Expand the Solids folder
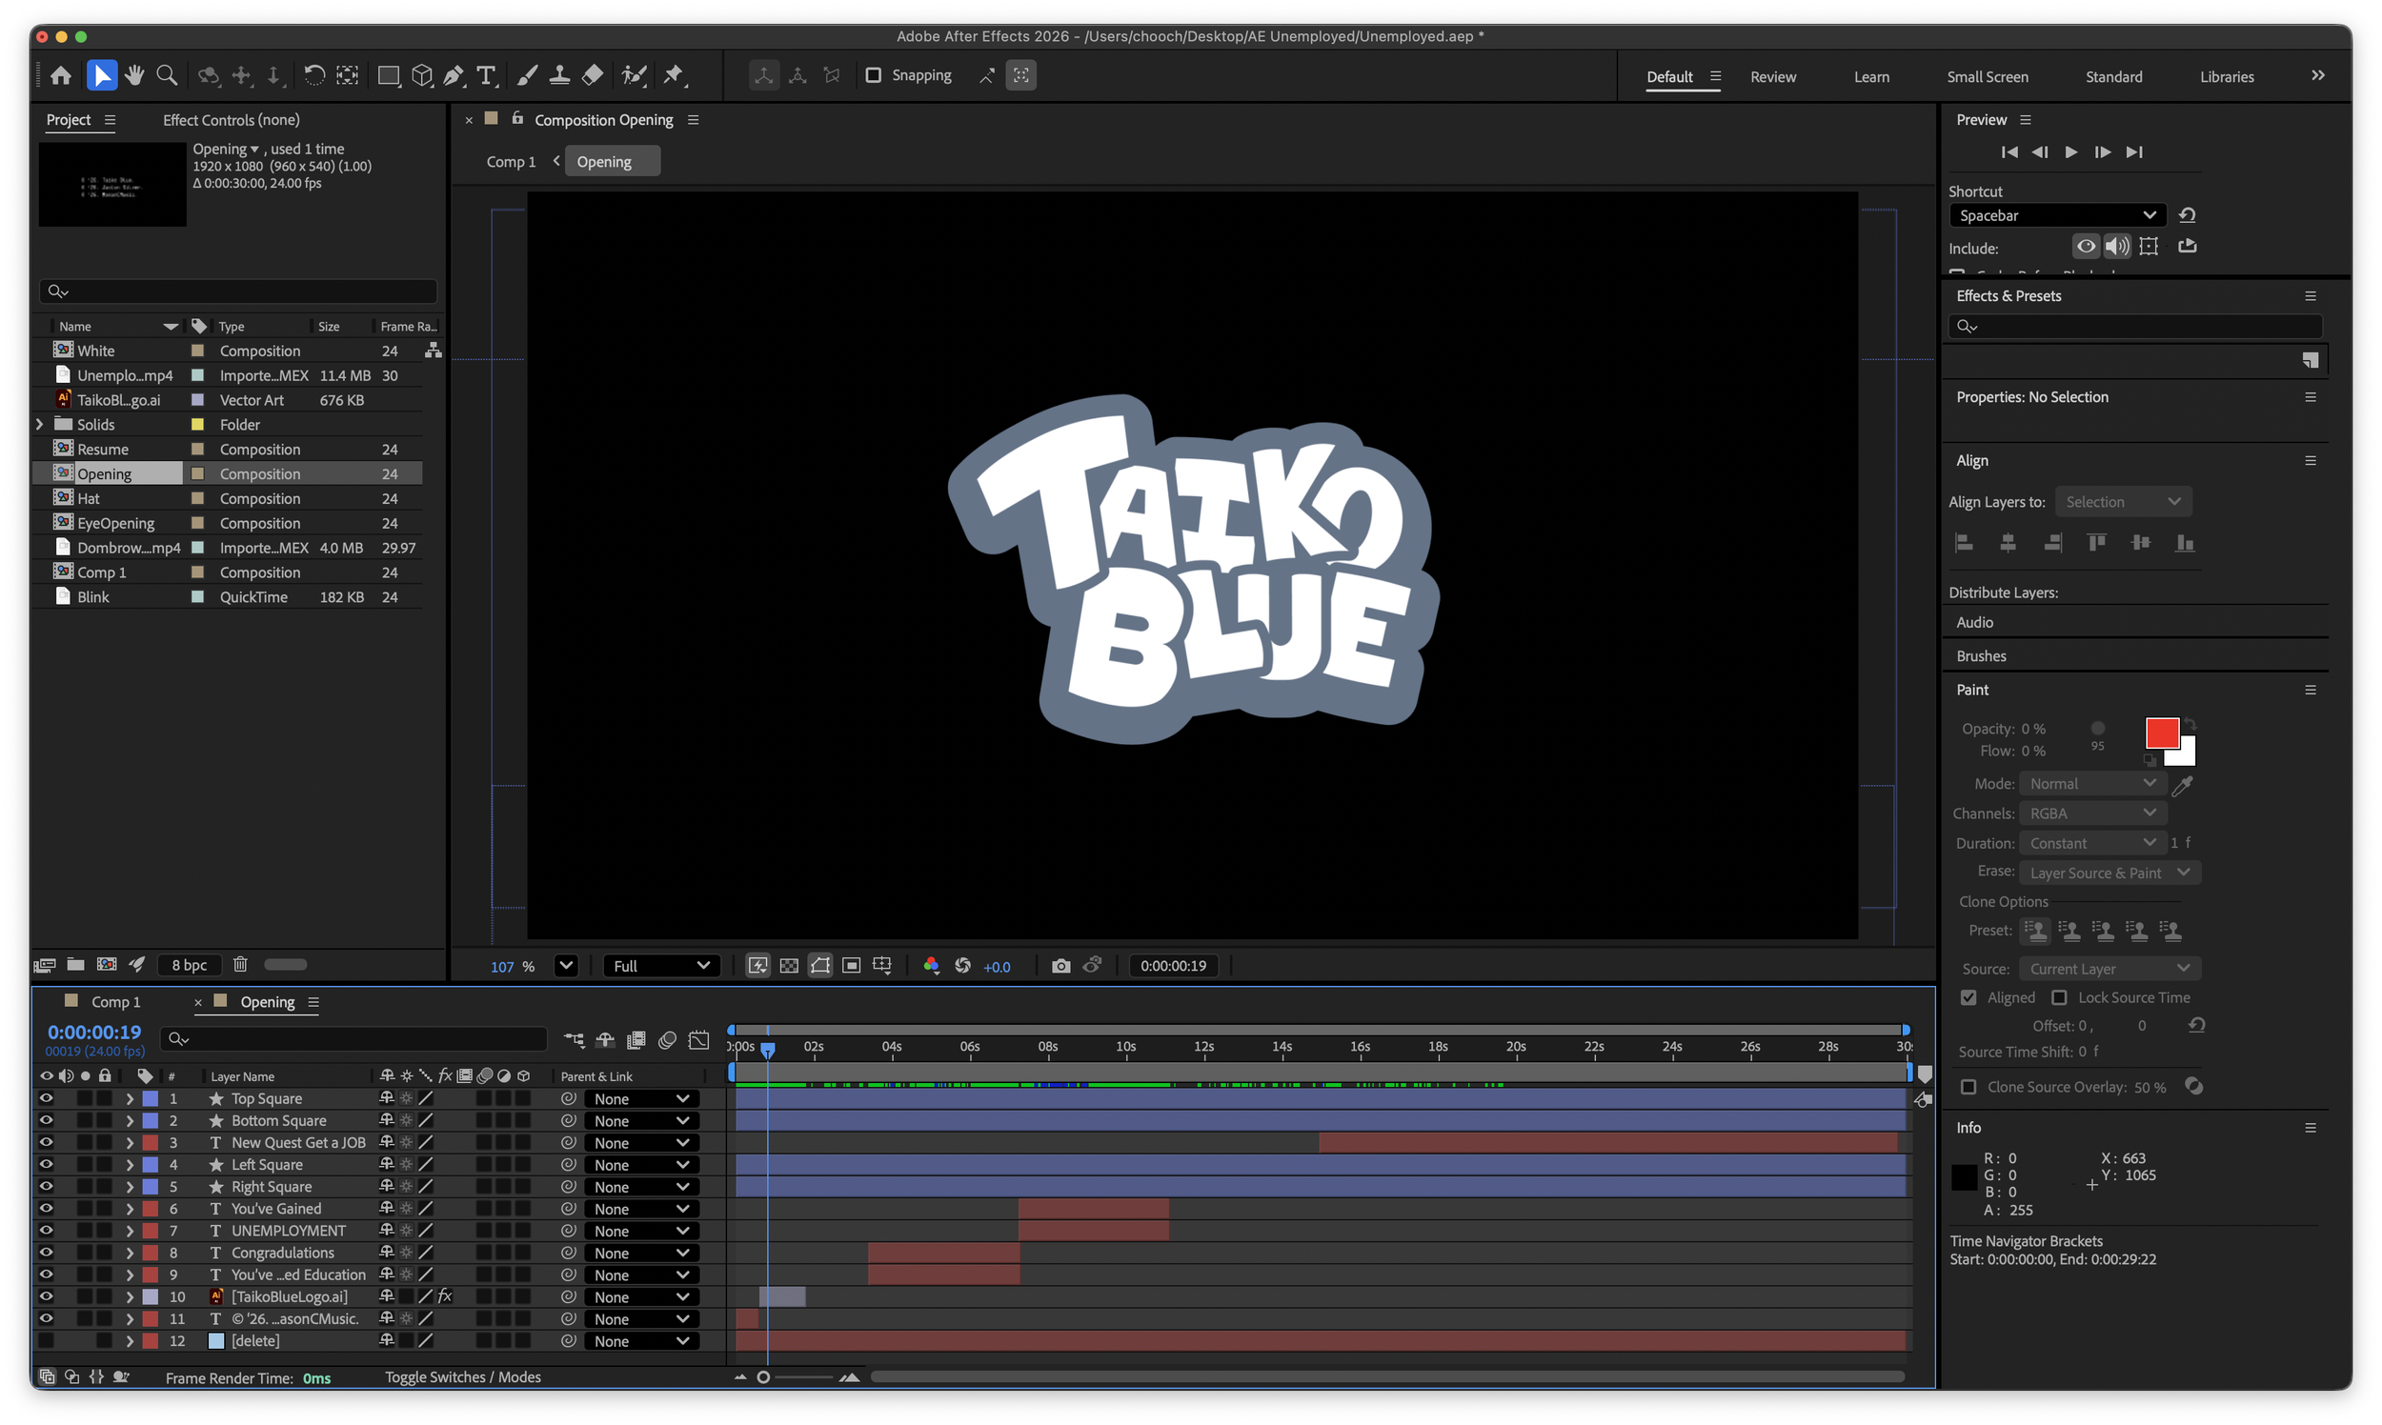Screen dimensions: 2382x1425 [39, 425]
